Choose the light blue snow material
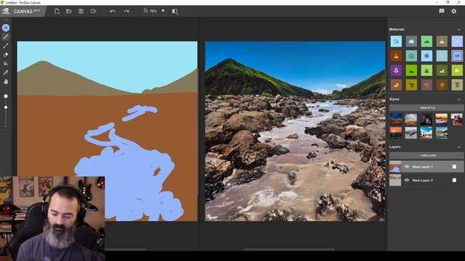The height and width of the screenshot is (261, 465). 426,56
